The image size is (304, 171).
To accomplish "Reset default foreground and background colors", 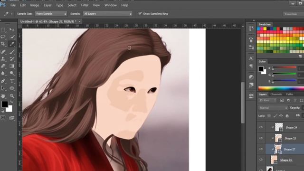I will (2, 111).
